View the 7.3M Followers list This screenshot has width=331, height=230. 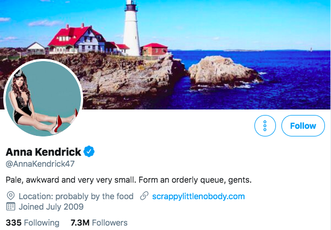[99, 223]
